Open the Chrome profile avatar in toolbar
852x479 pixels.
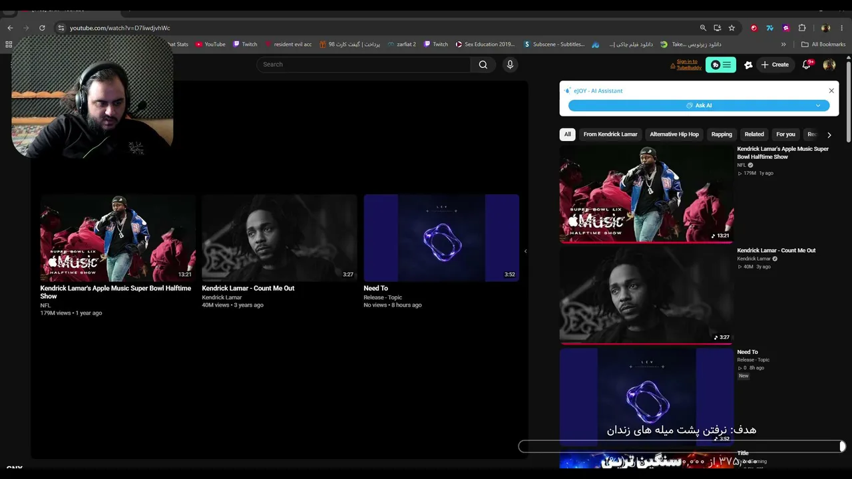(x=825, y=28)
